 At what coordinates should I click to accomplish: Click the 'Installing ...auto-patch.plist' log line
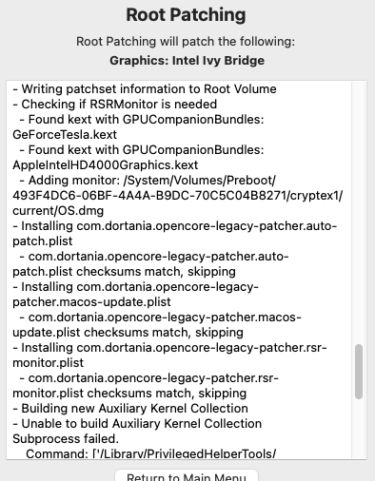click(x=175, y=226)
